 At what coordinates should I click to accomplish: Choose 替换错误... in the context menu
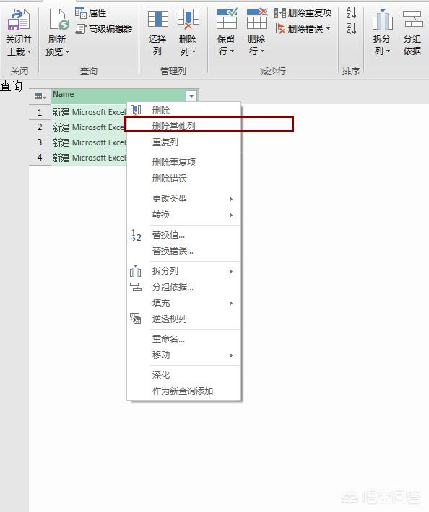tap(184, 251)
